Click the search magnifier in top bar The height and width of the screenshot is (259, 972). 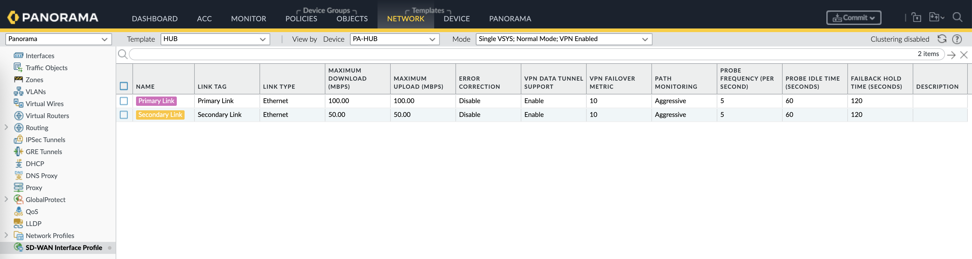point(957,17)
